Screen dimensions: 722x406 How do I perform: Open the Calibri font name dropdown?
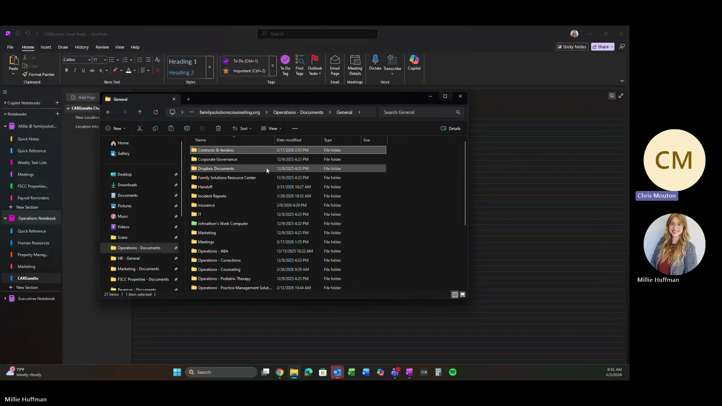[89, 60]
